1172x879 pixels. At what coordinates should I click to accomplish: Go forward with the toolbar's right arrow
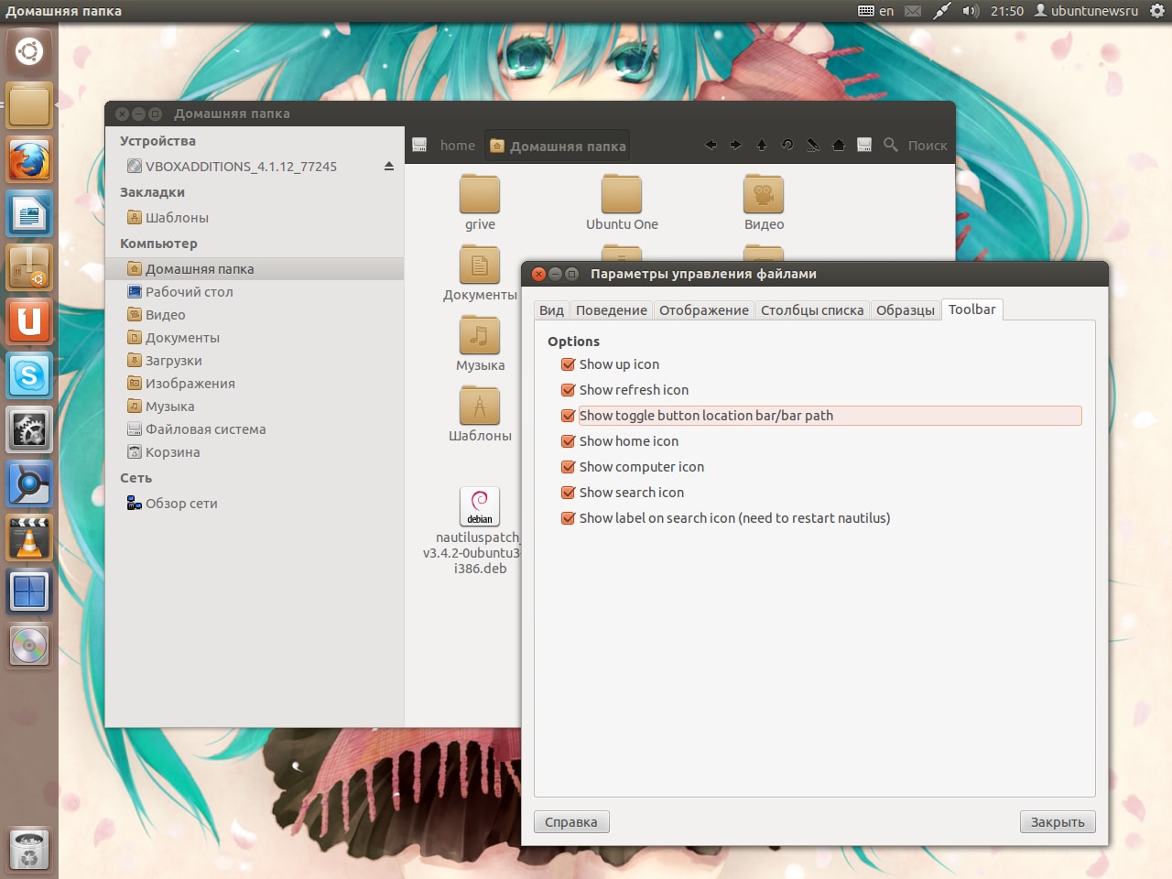point(736,145)
